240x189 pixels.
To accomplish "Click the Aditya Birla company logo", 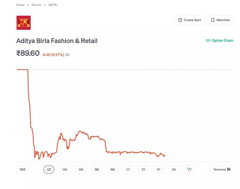I will pos(24,23).
